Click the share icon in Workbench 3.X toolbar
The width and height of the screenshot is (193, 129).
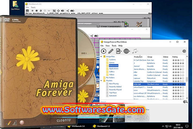68,11
